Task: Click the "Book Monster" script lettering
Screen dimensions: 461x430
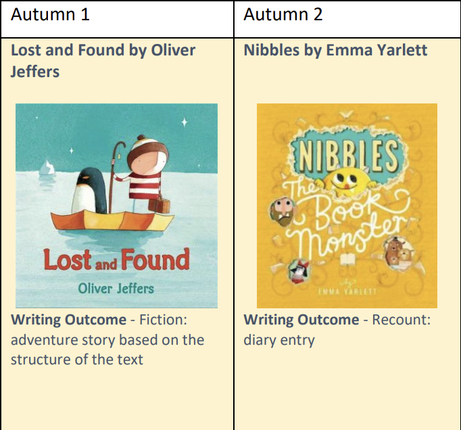Action: click(351, 216)
